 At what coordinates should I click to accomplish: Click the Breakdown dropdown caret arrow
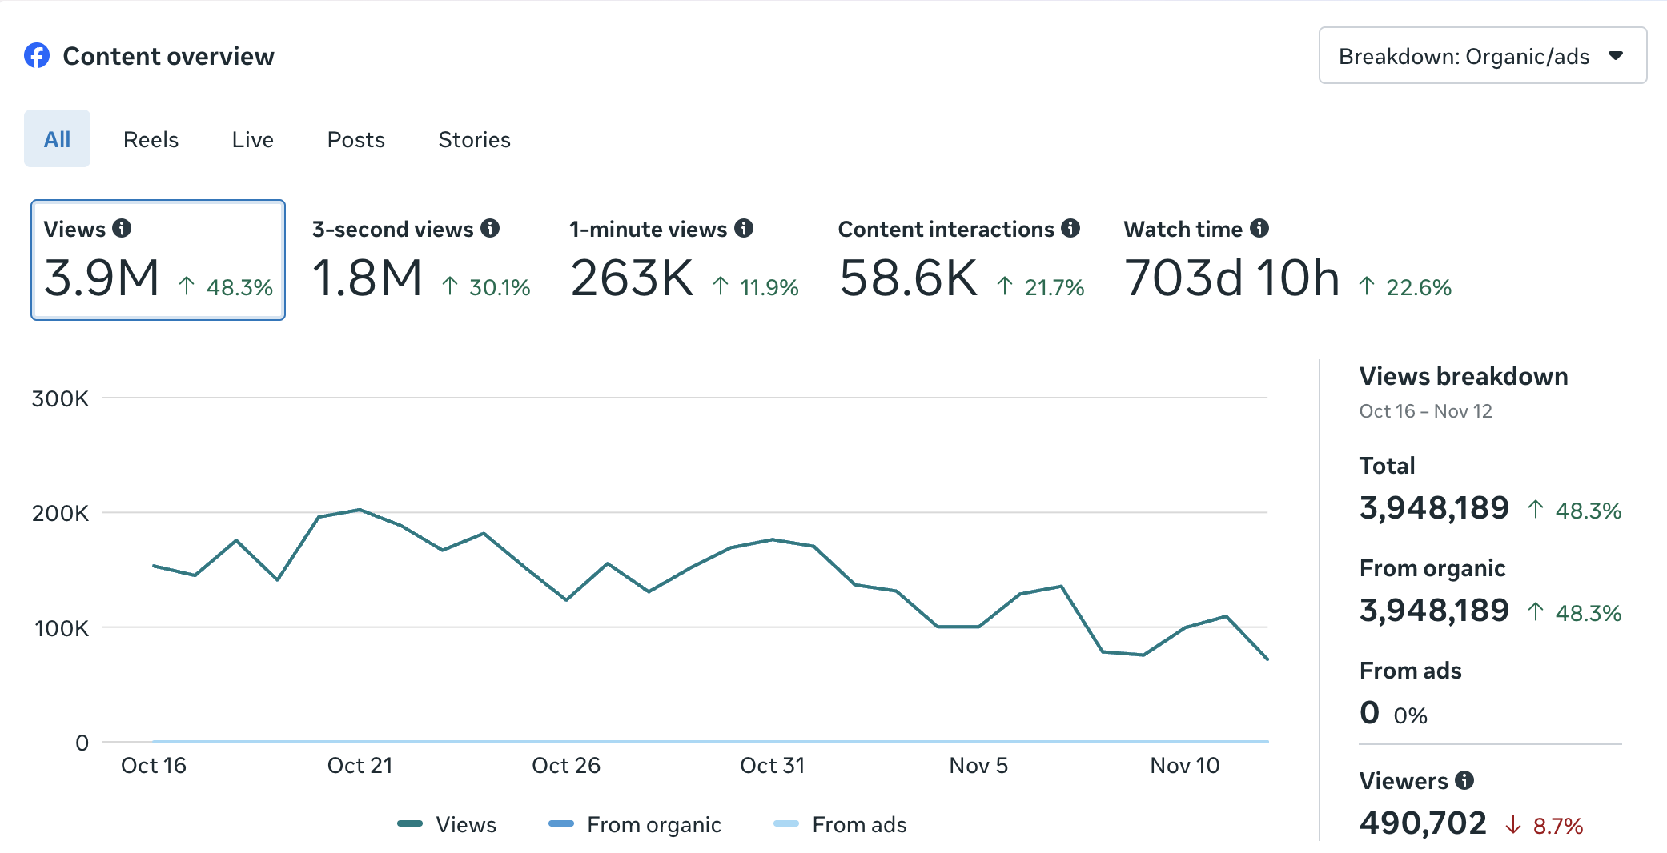coord(1616,56)
